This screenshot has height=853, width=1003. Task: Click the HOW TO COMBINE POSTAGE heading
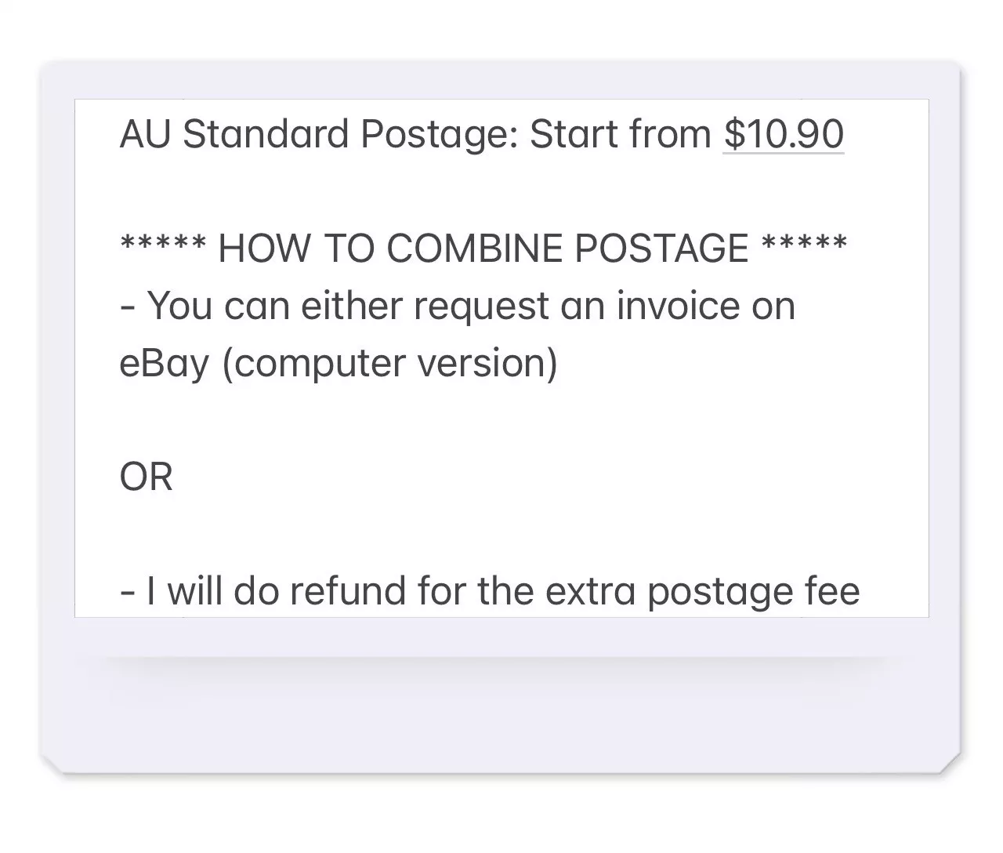tap(483, 249)
